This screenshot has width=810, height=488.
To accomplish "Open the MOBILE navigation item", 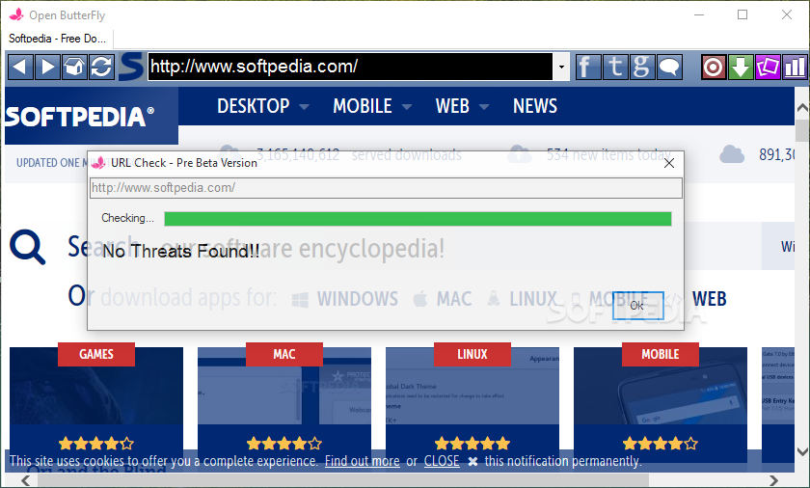I will [363, 106].
